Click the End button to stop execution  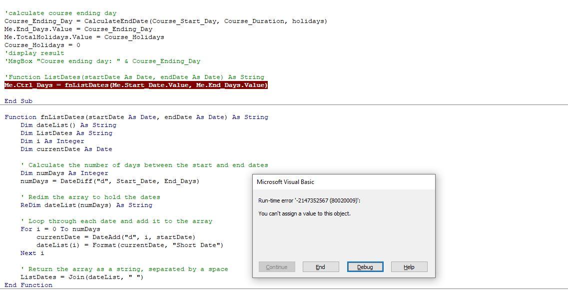321,267
